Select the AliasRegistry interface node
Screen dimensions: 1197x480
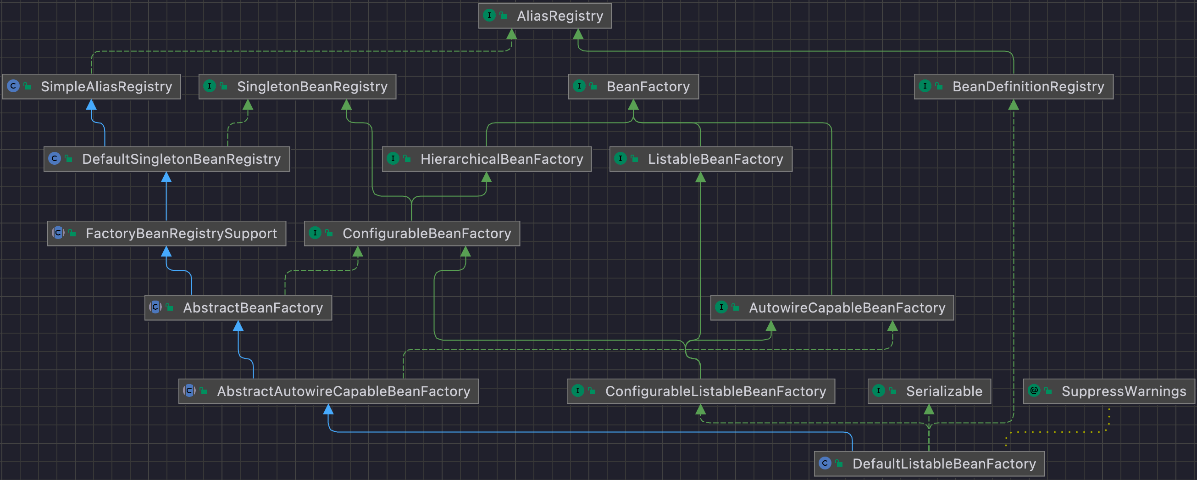coord(545,16)
